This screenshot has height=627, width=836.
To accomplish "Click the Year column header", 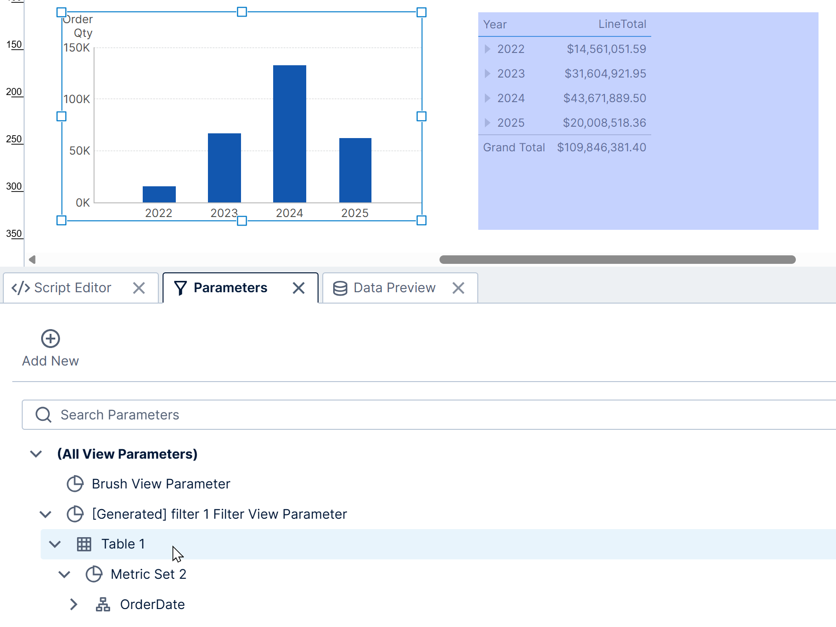I will pos(495,25).
